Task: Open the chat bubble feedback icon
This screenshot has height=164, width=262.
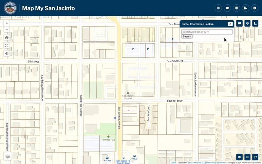Action: 227,8
